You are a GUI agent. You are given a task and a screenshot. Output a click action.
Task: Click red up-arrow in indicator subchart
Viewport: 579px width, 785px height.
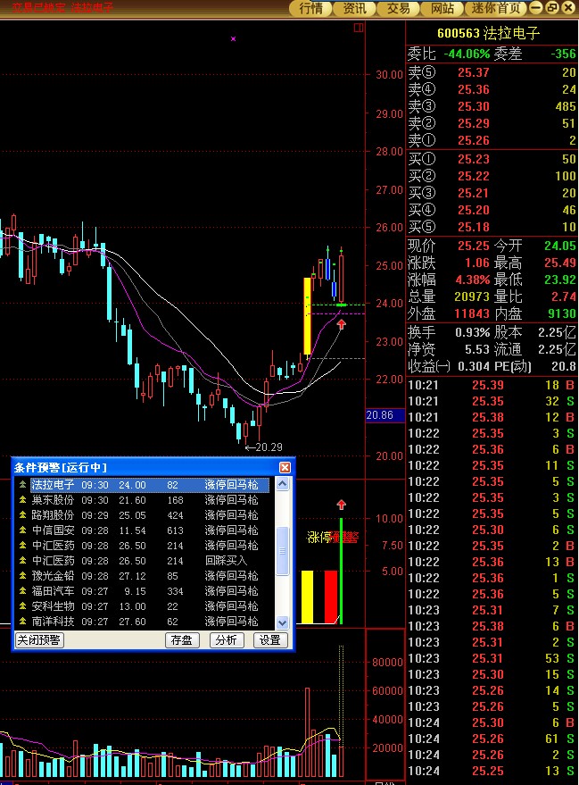[x=341, y=505]
